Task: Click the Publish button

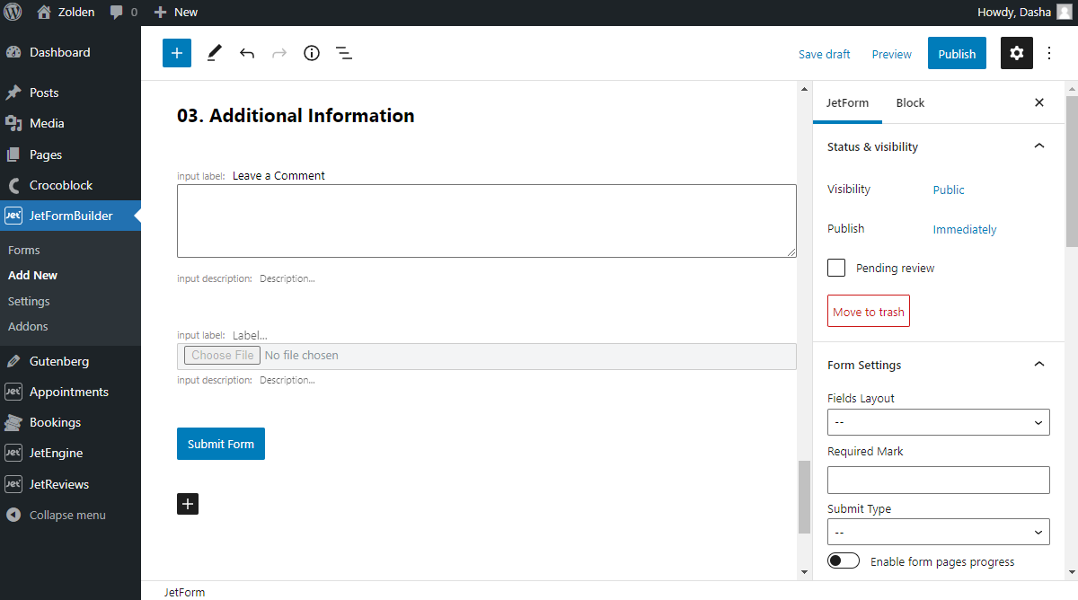Action: click(x=957, y=54)
